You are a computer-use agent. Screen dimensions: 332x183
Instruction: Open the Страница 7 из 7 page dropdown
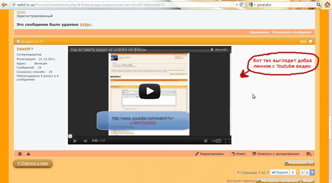pyautogui.click(x=253, y=172)
